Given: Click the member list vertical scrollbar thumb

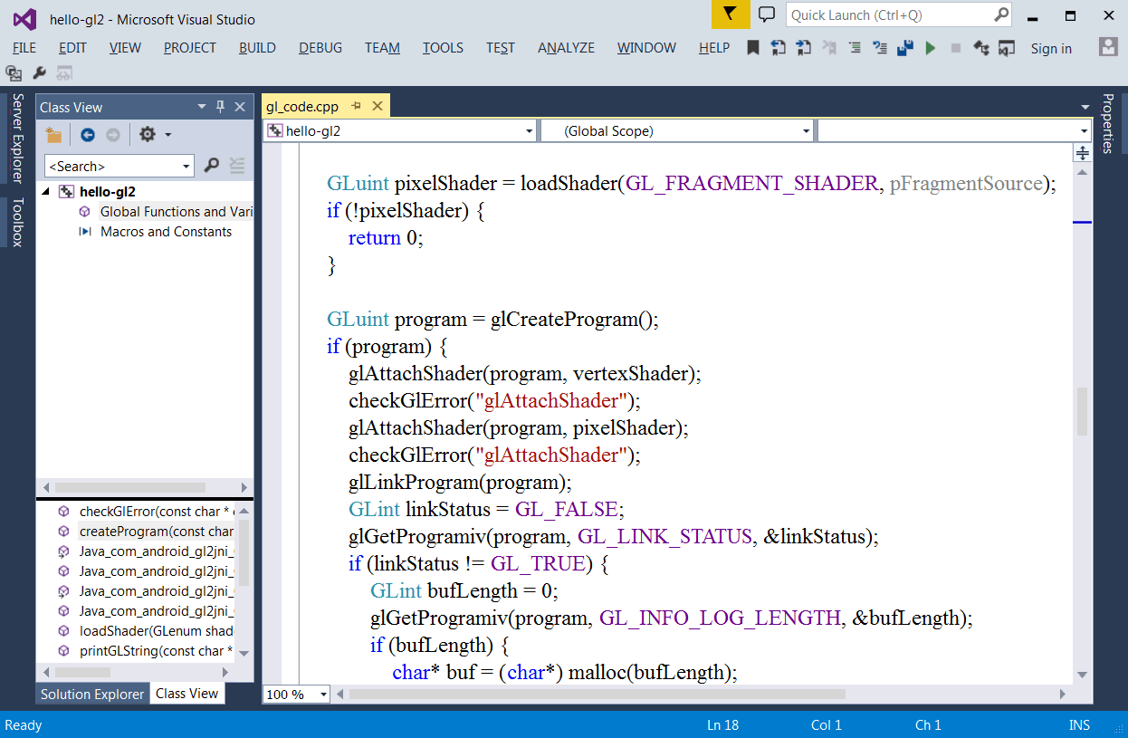Looking at the screenshot, I should click(x=244, y=552).
